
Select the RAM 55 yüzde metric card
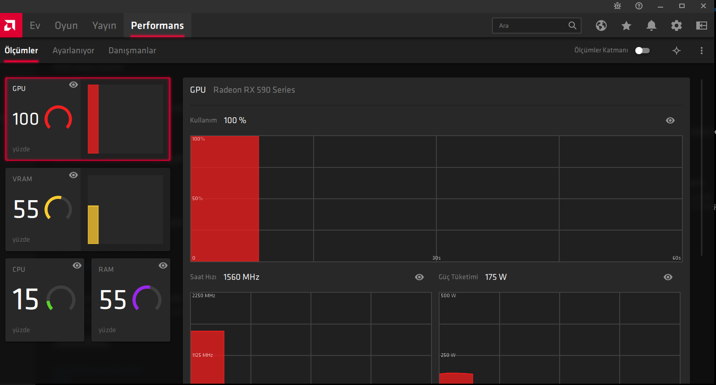131,300
